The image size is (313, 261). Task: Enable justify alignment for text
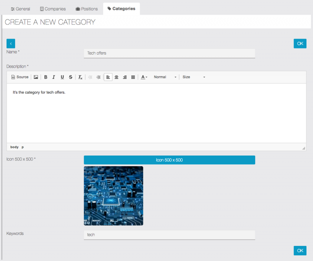coord(133,77)
